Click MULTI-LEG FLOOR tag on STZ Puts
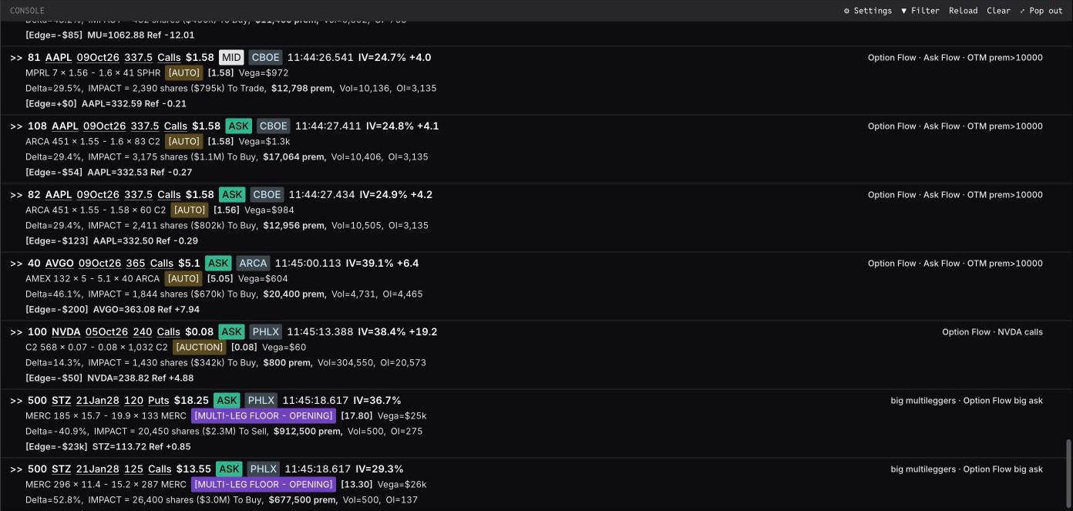Viewport: 1073px width, 511px height. [264, 416]
